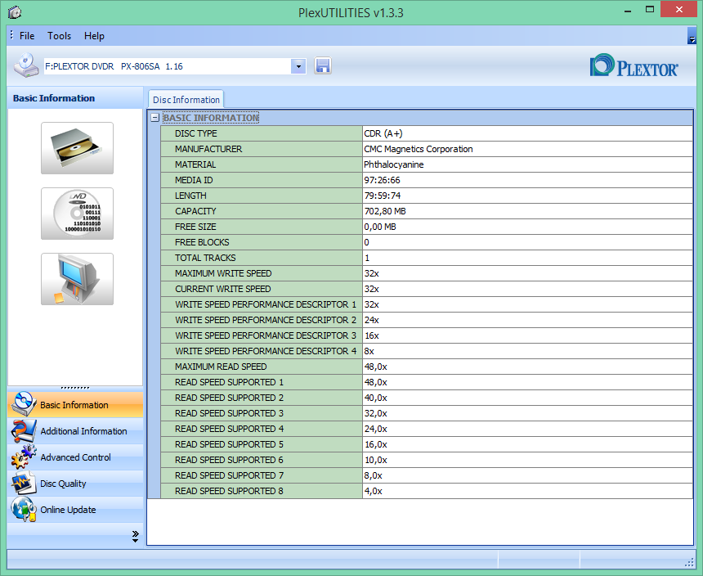This screenshot has width=703, height=576.
Task: Click the Additional Information help book icon
Action: (x=24, y=431)
